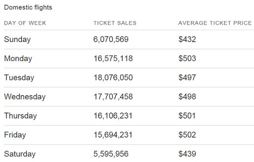Click the DAY OF WEEK column header
Screen dimensions: 254x162
tap(25, 23)
